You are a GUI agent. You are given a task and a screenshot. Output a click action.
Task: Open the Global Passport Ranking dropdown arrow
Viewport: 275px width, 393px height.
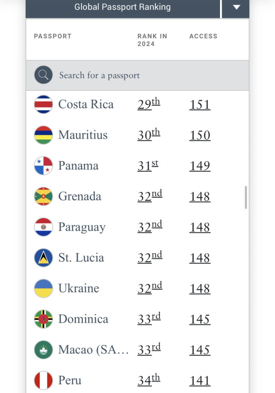(x=236, y=7)
